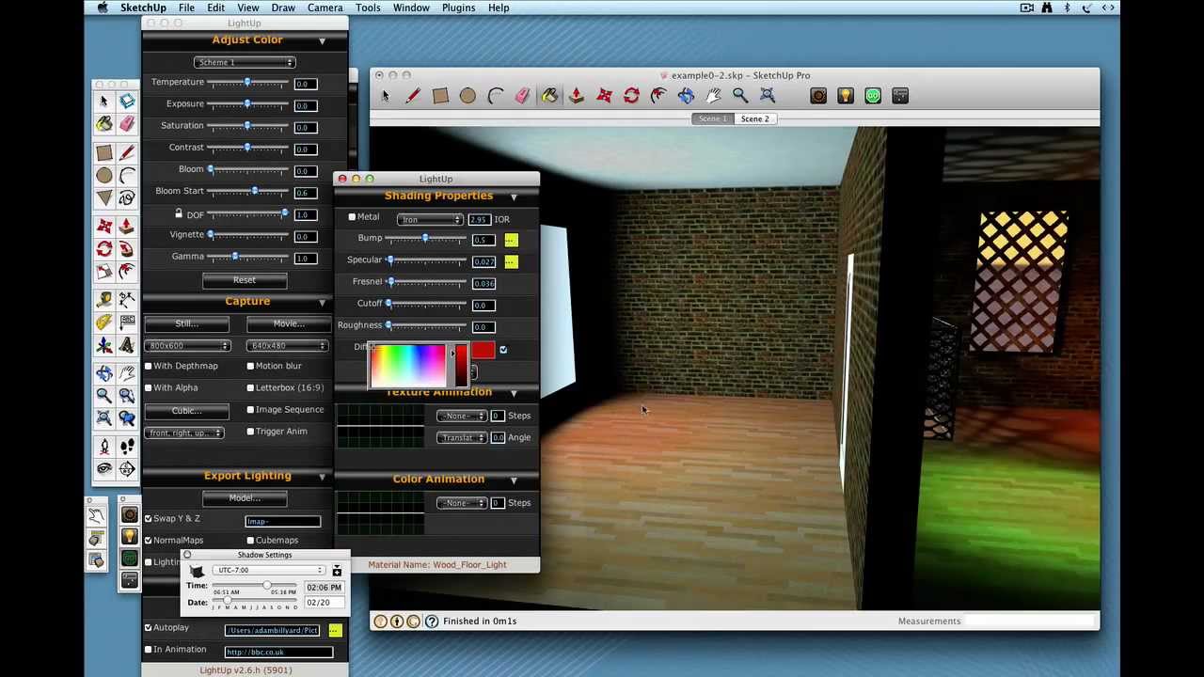
Task: Open the Scheme 1 dropdown
Action: coord(245,62)
